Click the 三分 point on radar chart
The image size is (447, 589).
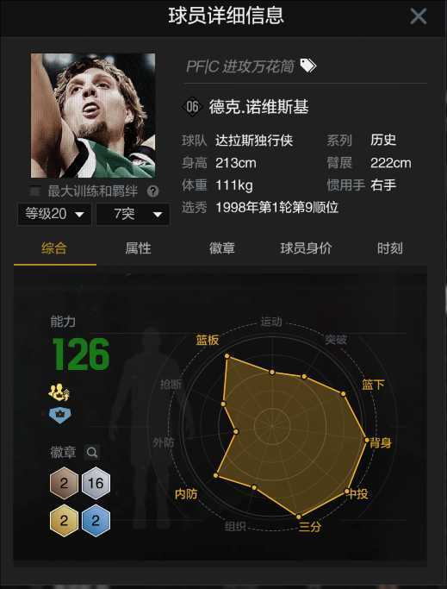(299, 517)
